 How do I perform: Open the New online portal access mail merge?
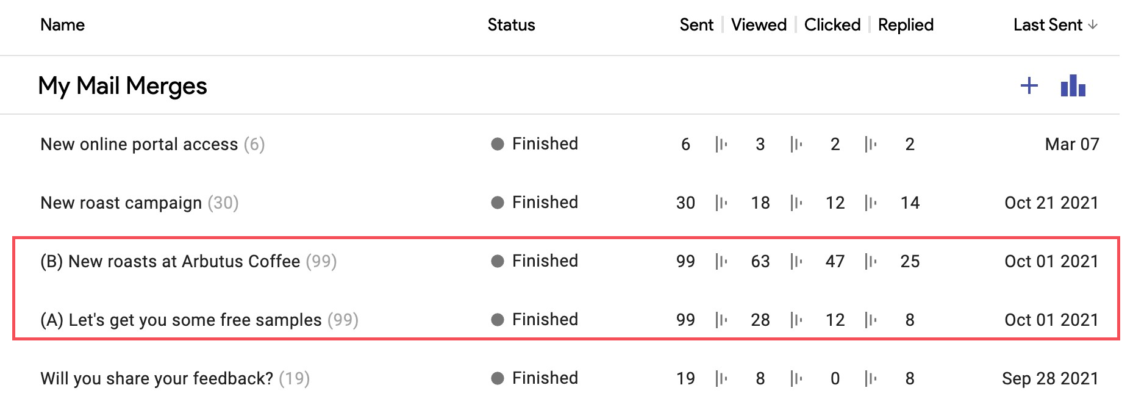tap(139, 144)
